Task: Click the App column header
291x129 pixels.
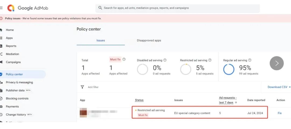Action: click(x=82, y=100)
